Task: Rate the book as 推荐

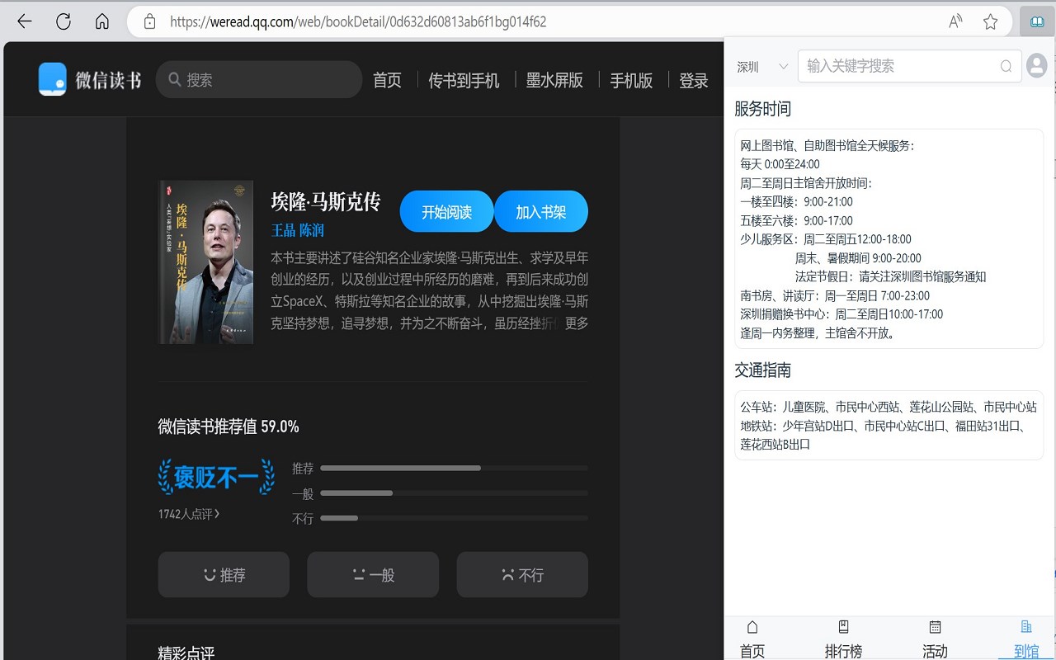Action: pyautogui.click(x=224, y=574)
